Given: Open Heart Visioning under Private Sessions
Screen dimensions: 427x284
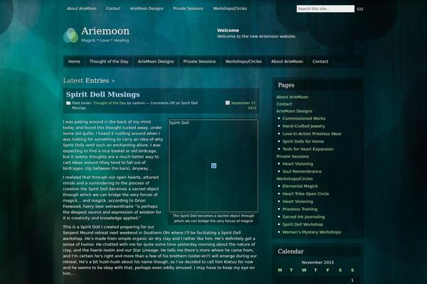Looking at the screenshot, I should tap(297, 164).
